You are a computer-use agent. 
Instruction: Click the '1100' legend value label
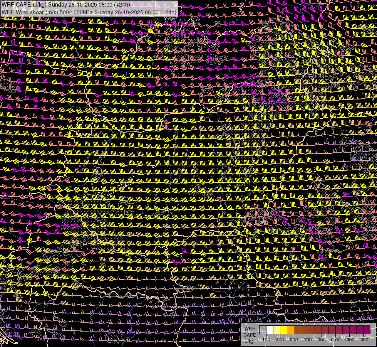pyautogui.click(x=335, y=340)
